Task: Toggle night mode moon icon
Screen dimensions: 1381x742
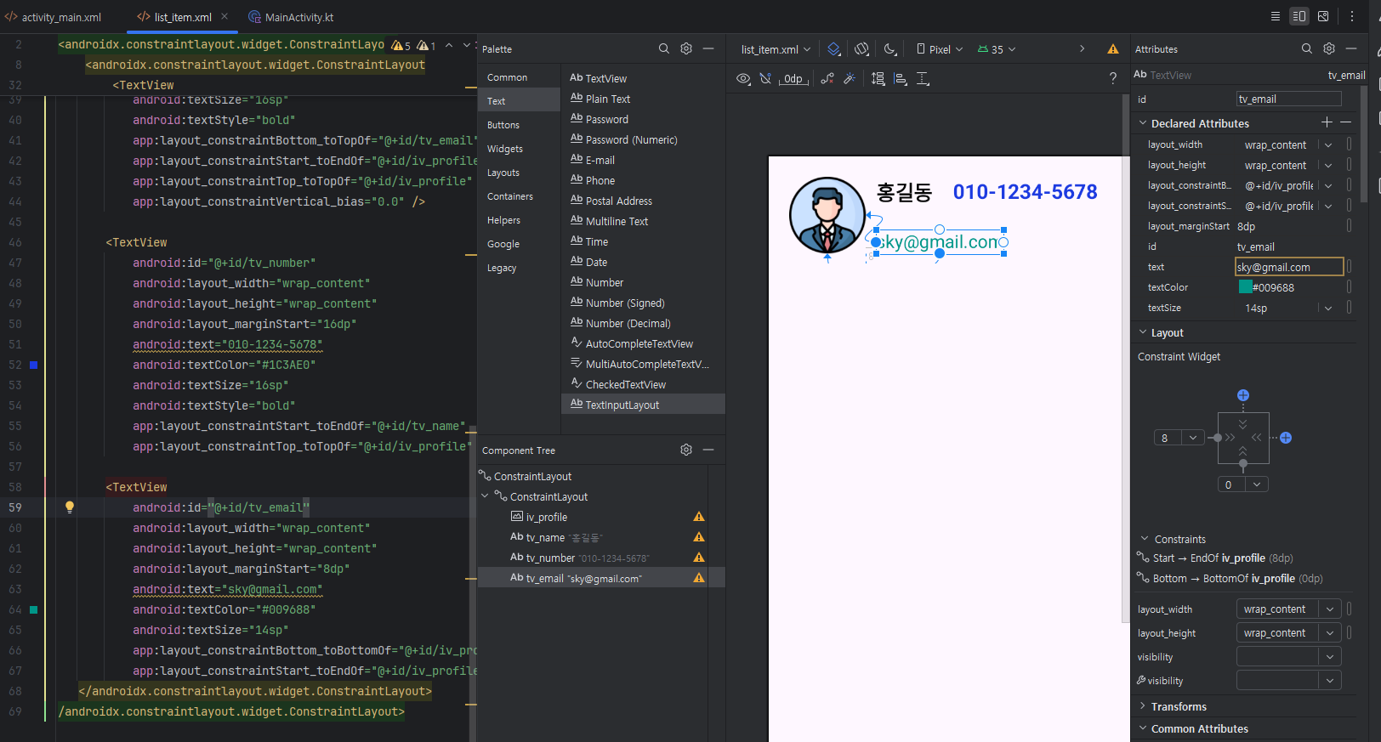Action: pos(889,49)
